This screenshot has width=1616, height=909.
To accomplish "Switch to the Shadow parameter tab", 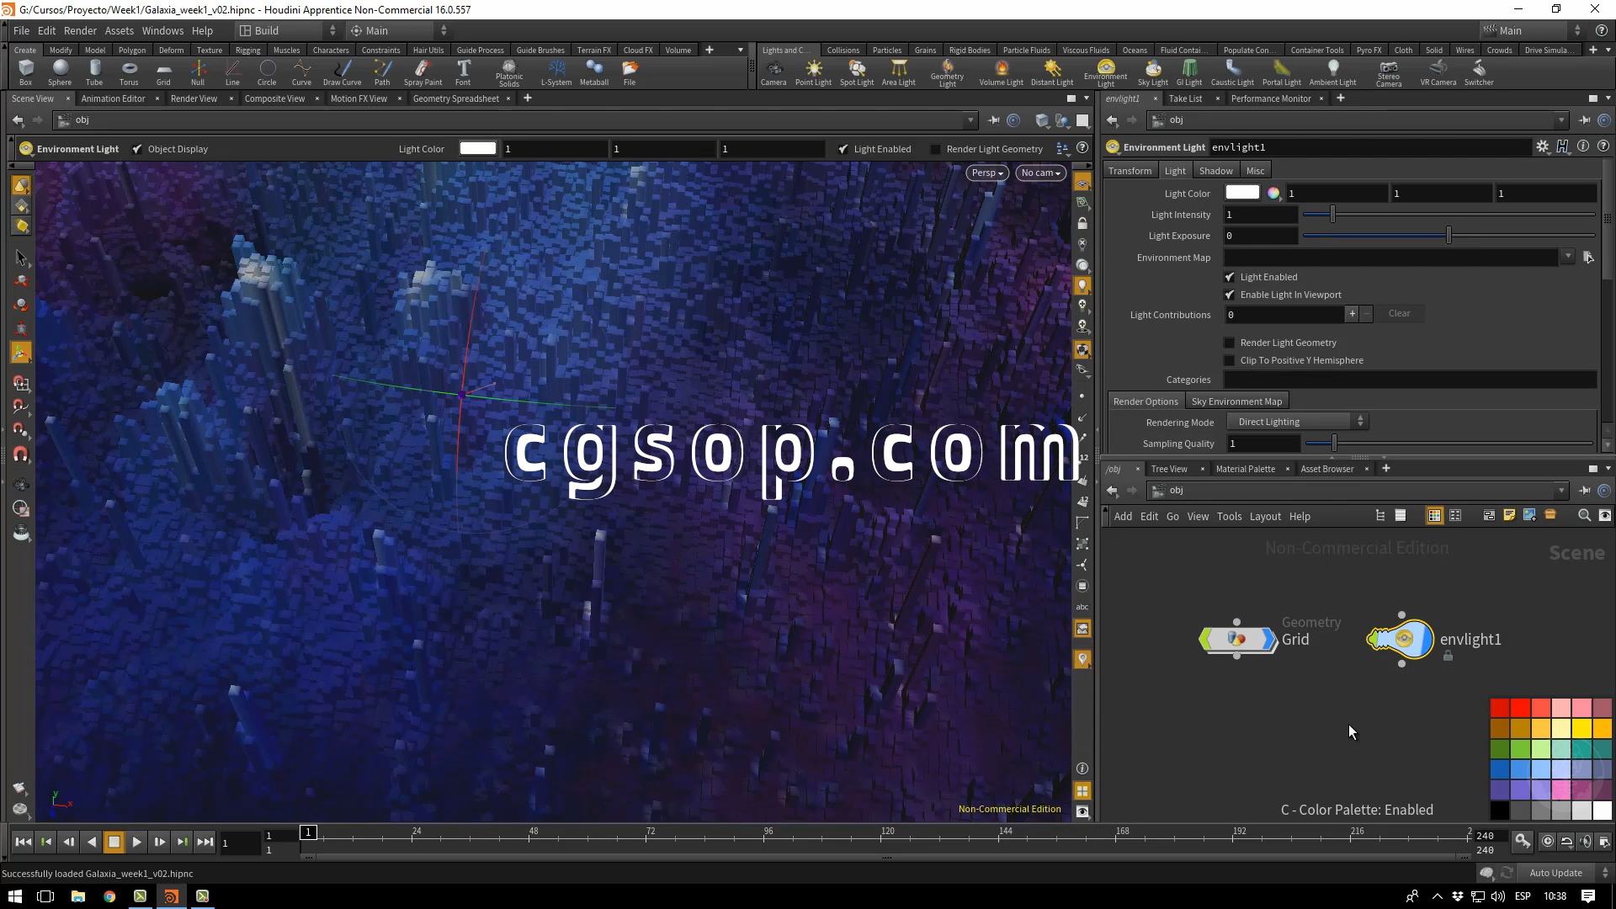I will click(x=1215, y=171).
